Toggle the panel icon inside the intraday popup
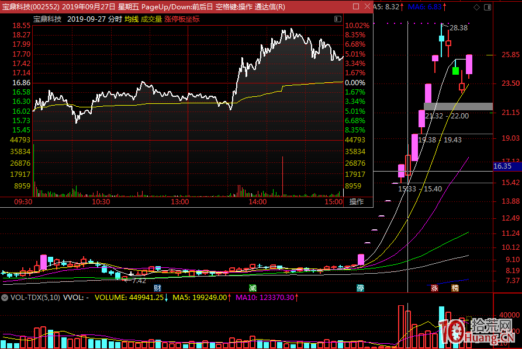 (337, 19)
